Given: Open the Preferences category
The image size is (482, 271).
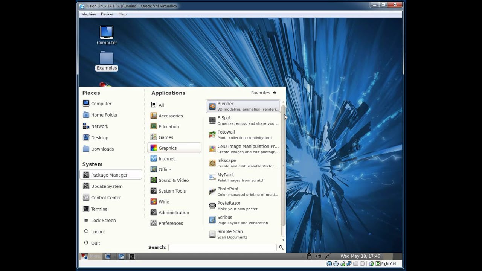Looking at the screenshot, I should (x=174, y=223).
